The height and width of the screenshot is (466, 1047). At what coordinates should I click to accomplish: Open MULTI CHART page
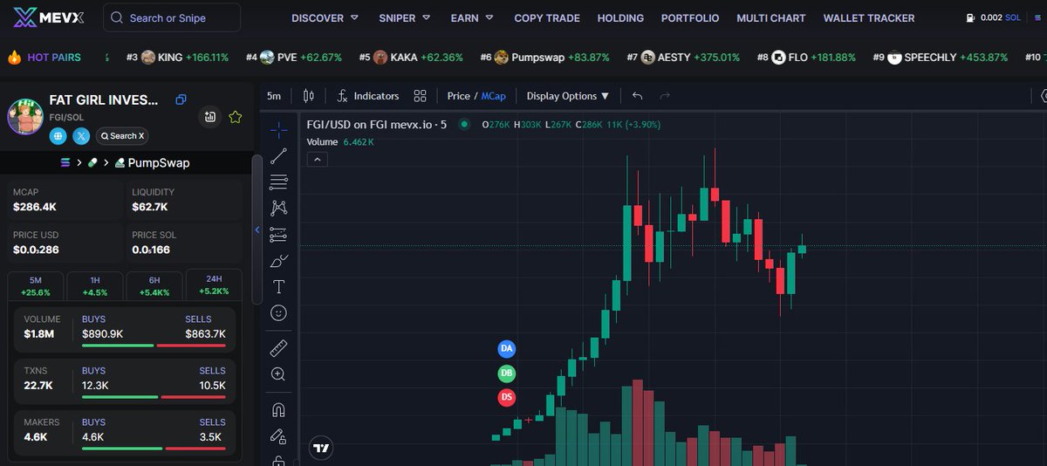(x=771, y=17)
